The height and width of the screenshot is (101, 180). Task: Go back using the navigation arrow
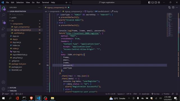(66, 3)
